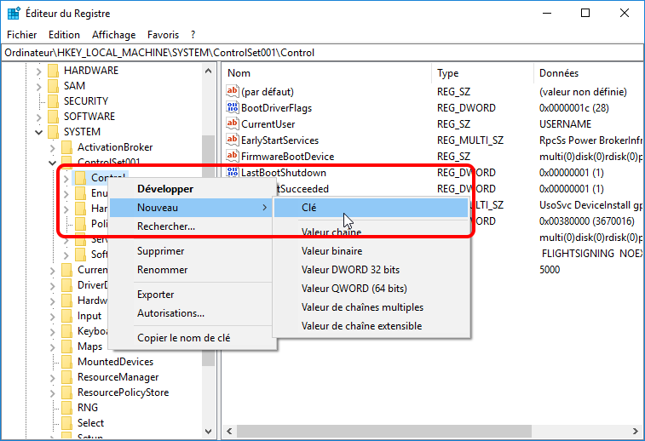Select Clé in the Nouveau submenu
This screenshot has height=441, width=645.
pyautogui.click(x=371, y=208)
